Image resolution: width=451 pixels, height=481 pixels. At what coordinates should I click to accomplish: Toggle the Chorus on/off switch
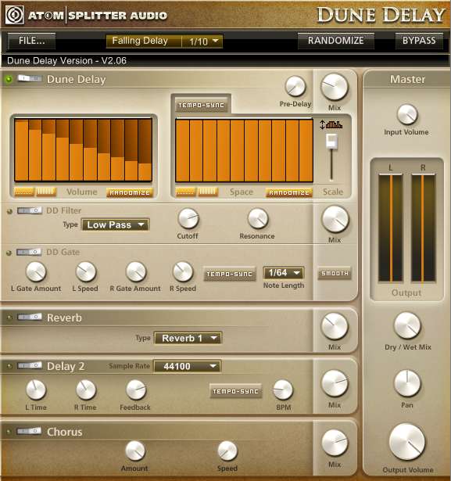tap(29, 431)
